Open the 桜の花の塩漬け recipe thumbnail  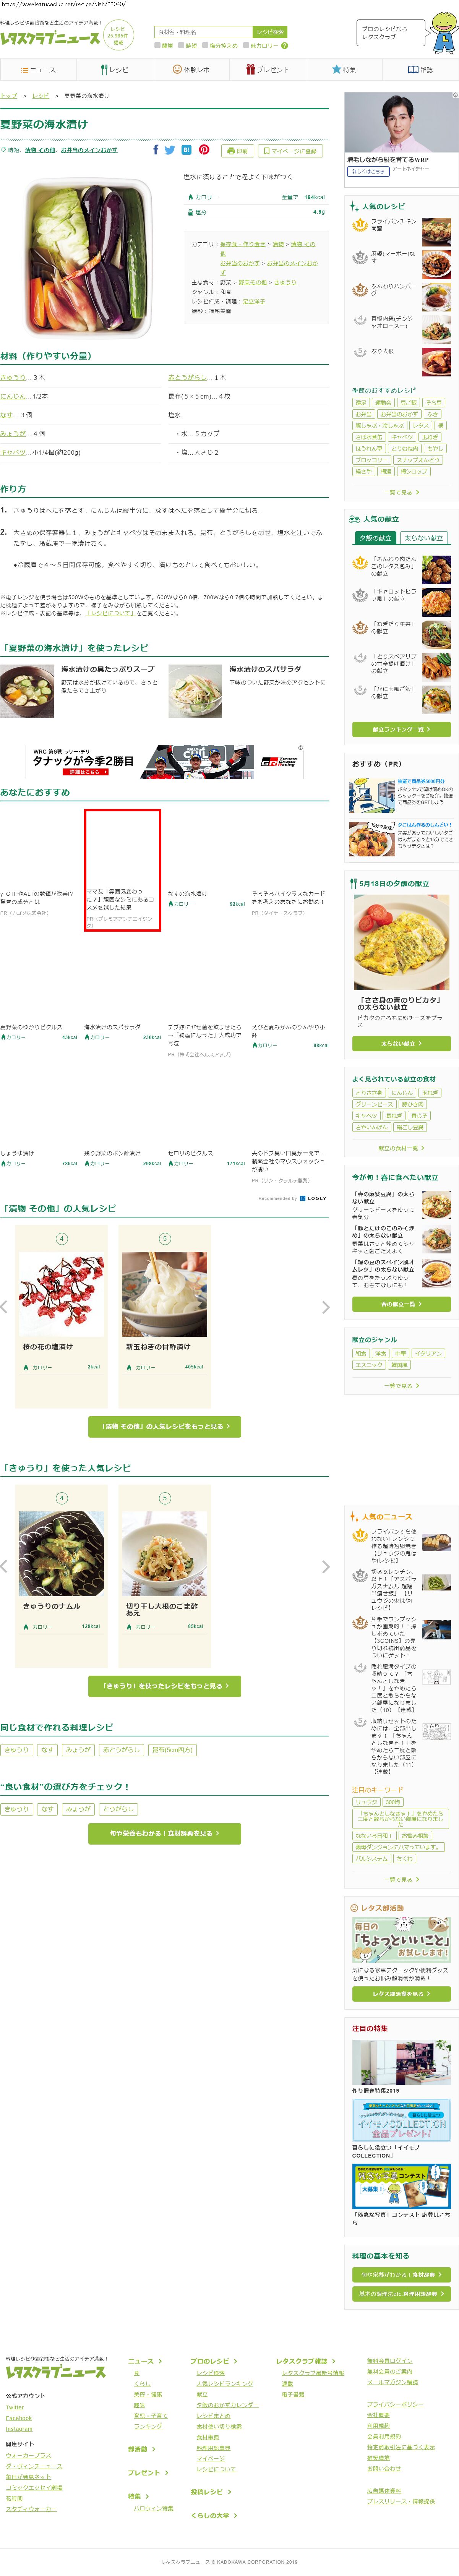(x=61, y=1294)
